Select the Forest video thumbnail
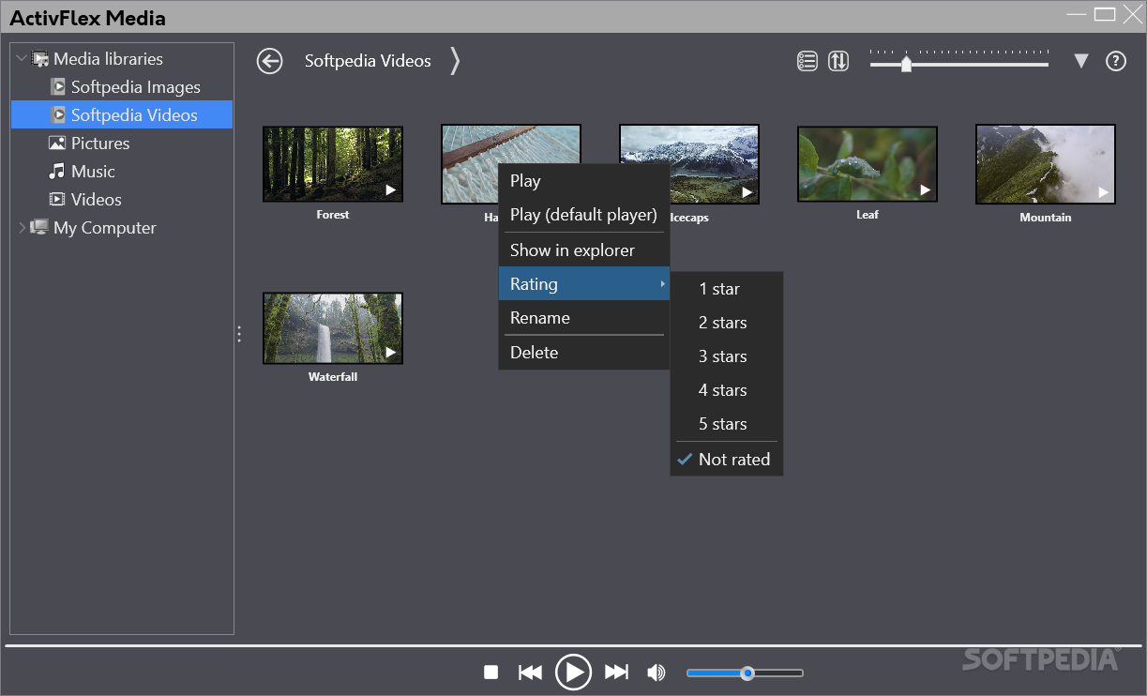Viewport: 1147px width, 696px height. pyautogui.click(x=333, y=164)
